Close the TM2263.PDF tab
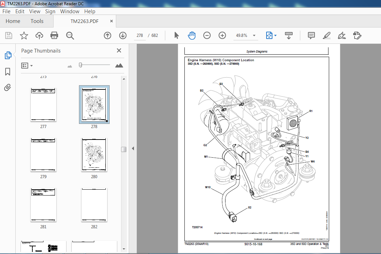The width and height of the screenshot is (381, 254). pyautogui.click(x=112, y=21)
